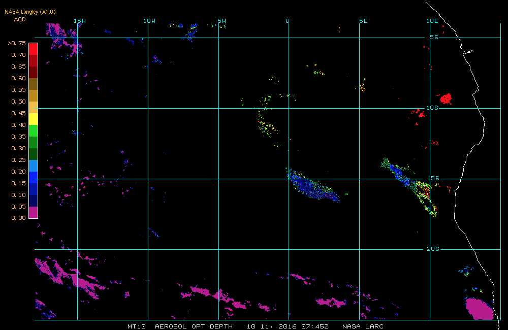The height and width of the screenshot is (330, 508).
Task: Pick the light blue colorbar swatch
Action: 34,166
